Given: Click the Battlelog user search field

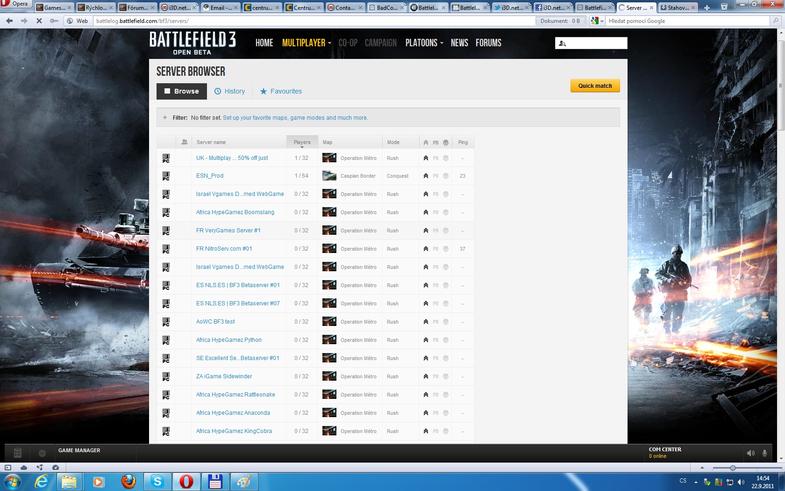Looking at the screenshot, I should (x=591, y=43).
